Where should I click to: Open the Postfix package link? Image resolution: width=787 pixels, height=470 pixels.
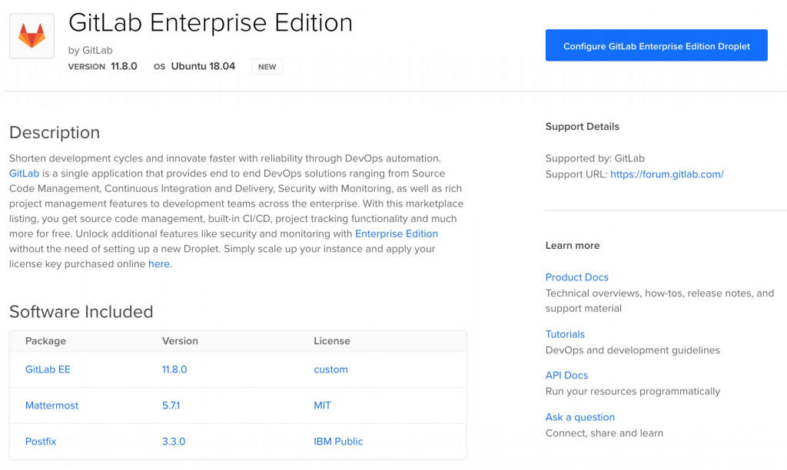tap(41, 442)
